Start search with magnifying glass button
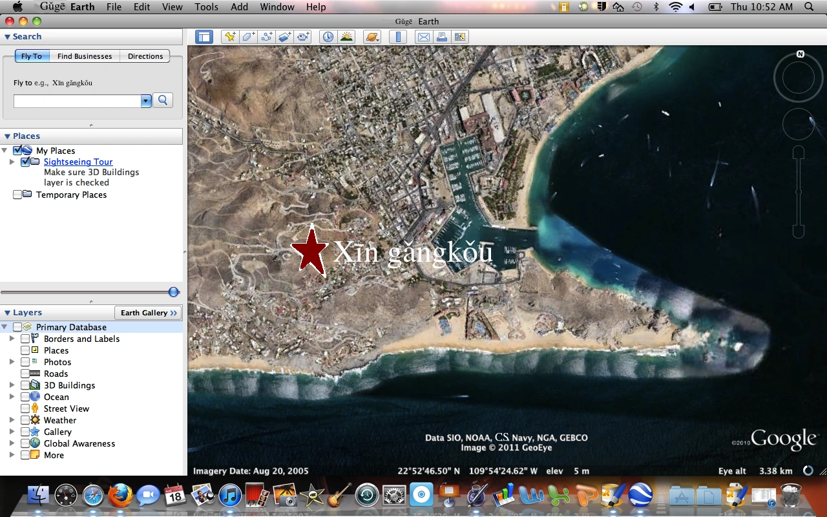The height and width of the screenshot is (517, 827). (x=163, y=100)
